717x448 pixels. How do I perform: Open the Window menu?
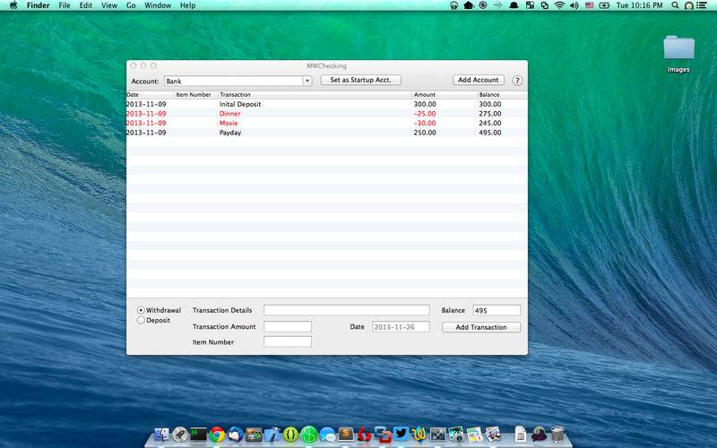[x=158, y=5]
